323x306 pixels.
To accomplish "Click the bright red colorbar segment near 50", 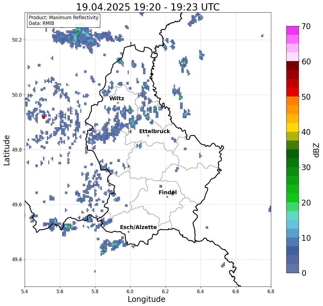I will tap(293, 92).
